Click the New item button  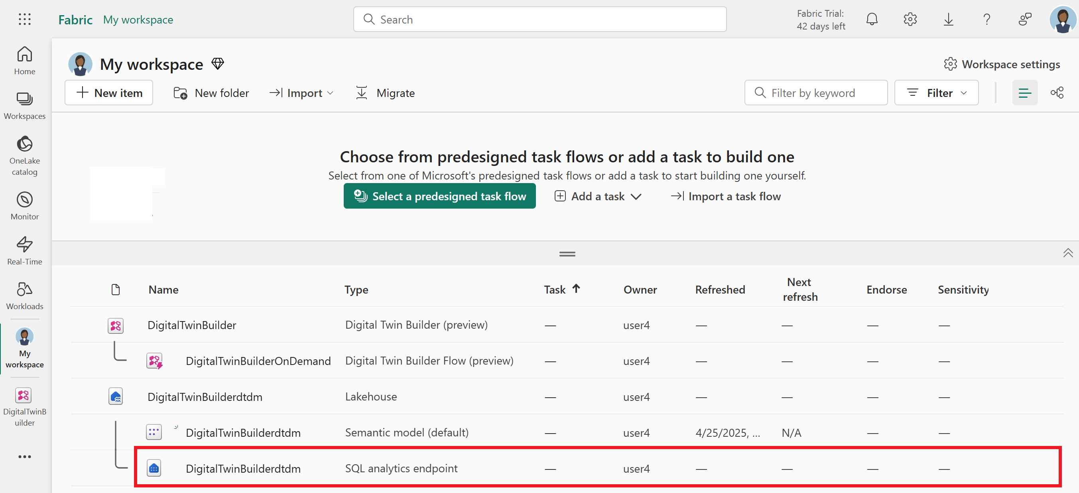tap(109, 93)
